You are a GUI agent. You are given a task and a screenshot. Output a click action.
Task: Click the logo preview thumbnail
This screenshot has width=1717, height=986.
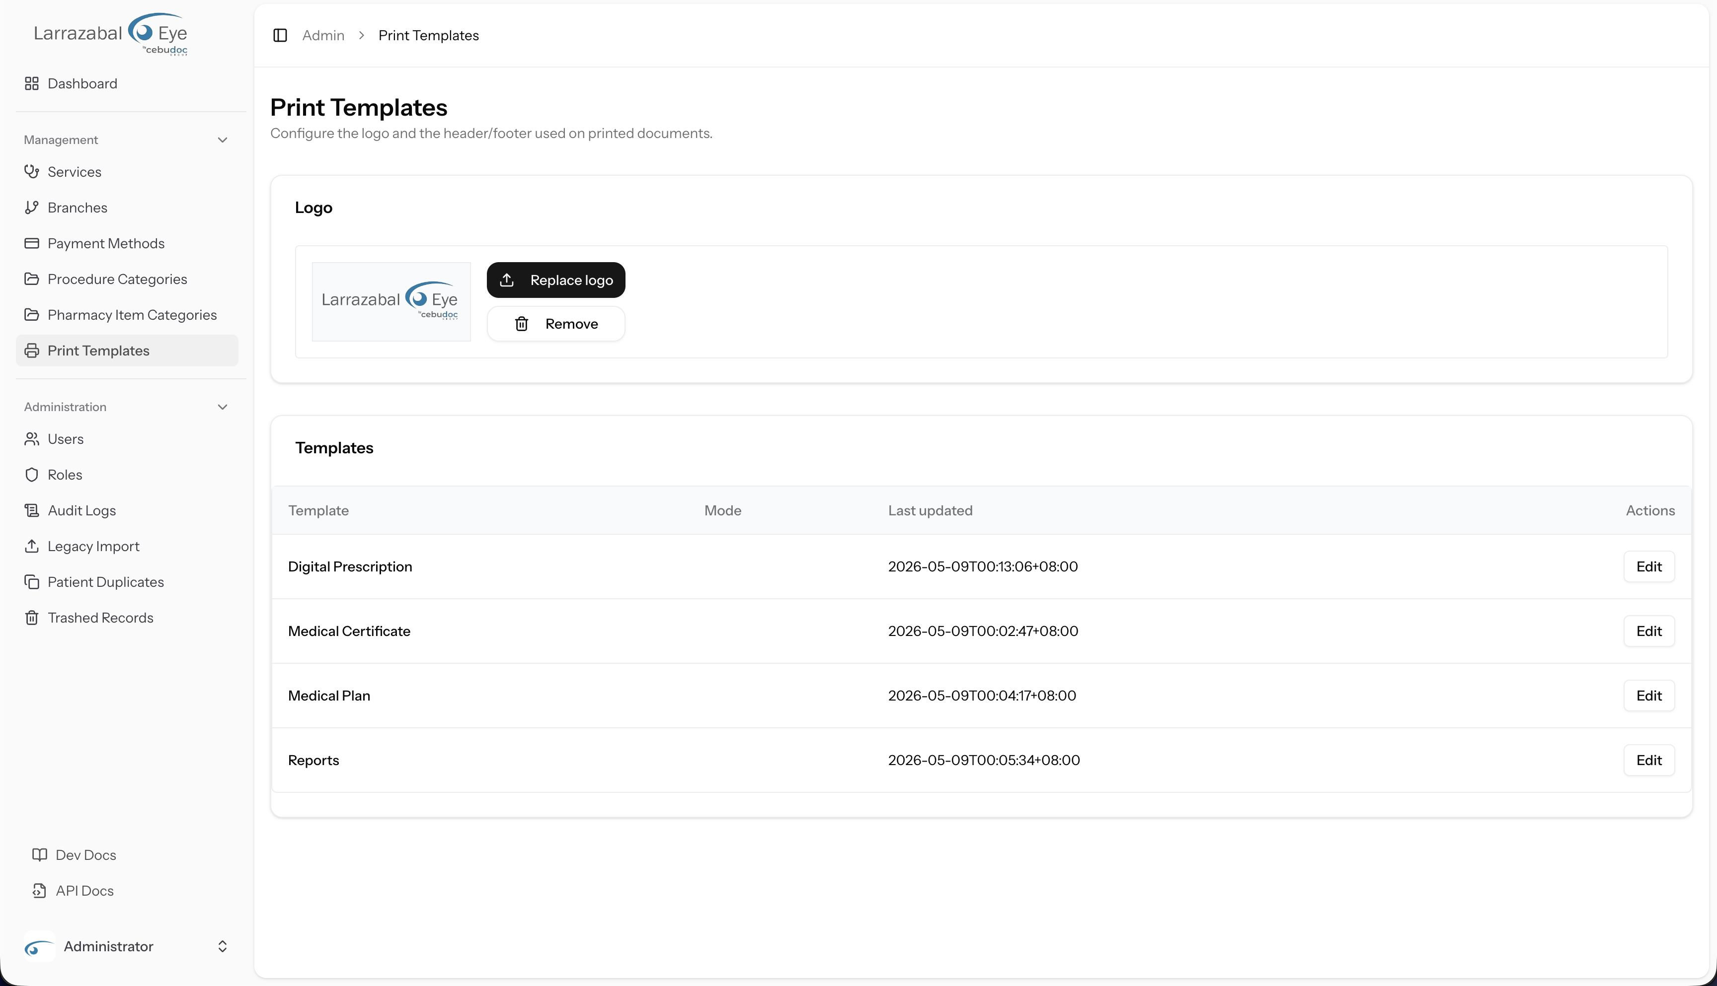click(391, 301)
